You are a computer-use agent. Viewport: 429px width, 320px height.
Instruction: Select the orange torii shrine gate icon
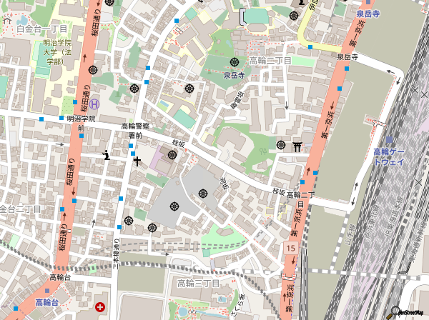pos(297,146)
